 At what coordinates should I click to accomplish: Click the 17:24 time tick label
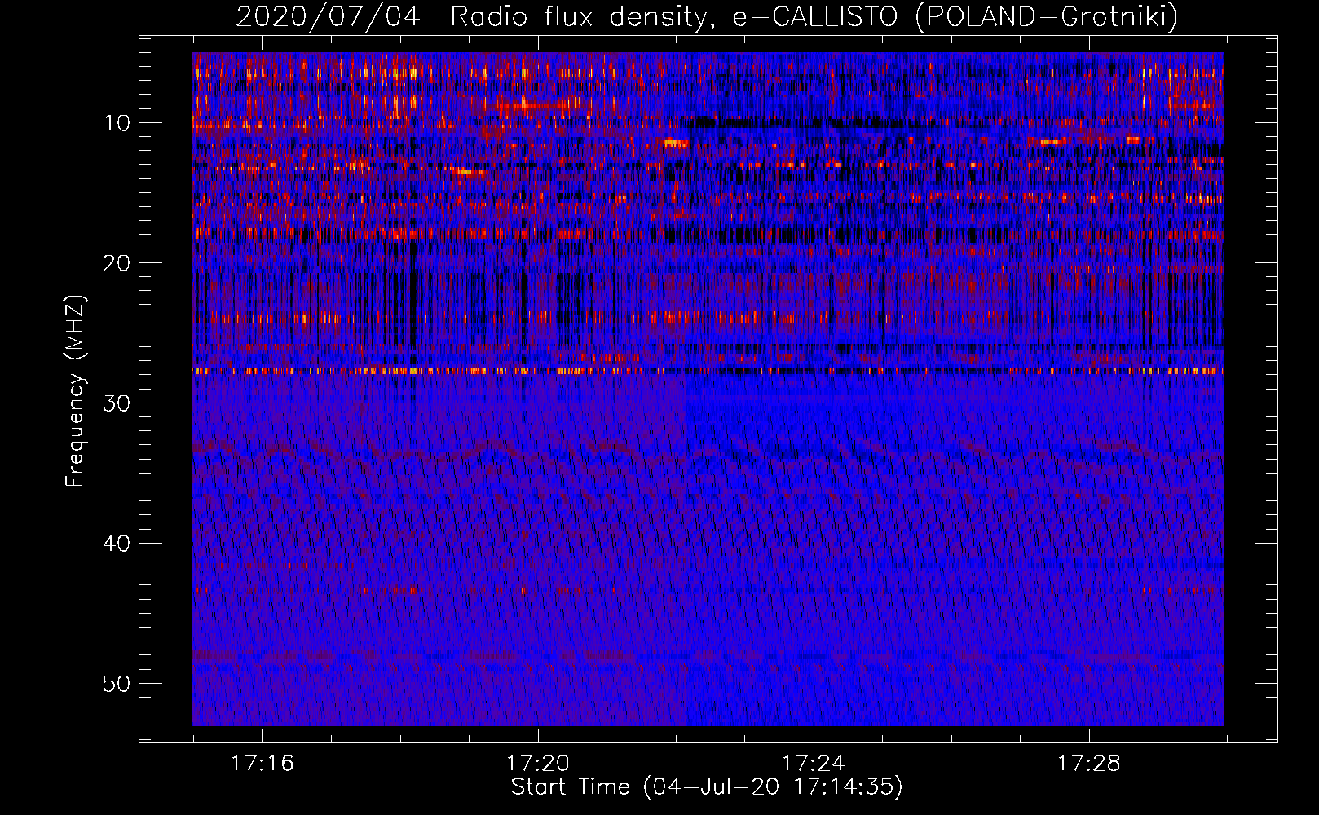814,764
